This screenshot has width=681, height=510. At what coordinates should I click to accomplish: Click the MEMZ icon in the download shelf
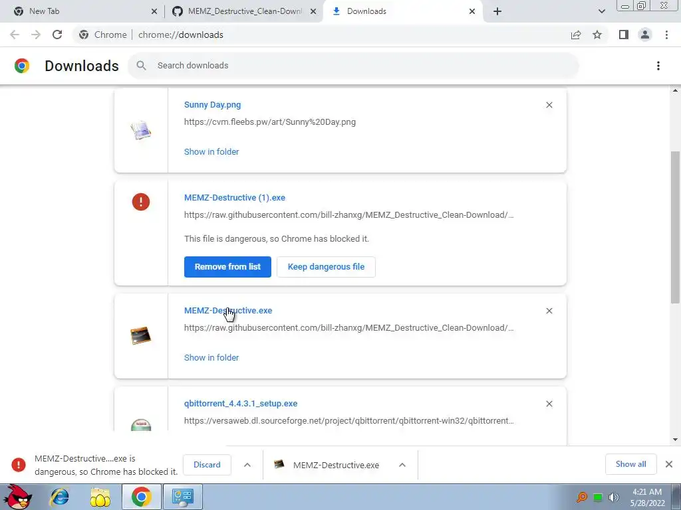tap(279, 464)
